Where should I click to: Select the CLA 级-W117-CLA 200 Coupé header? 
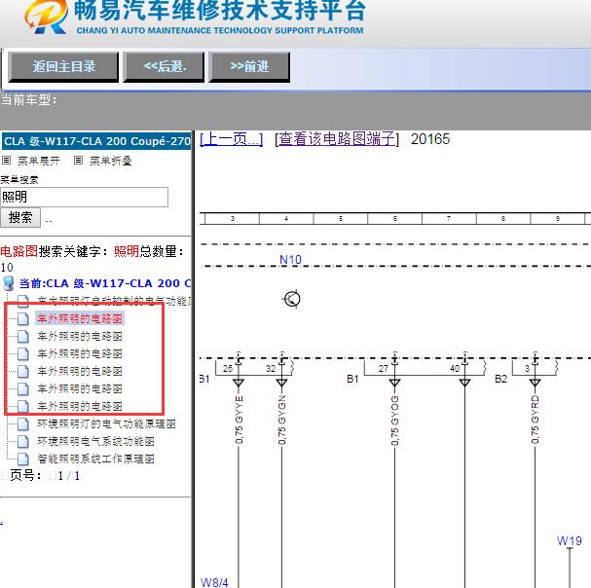tap(96, 141)
